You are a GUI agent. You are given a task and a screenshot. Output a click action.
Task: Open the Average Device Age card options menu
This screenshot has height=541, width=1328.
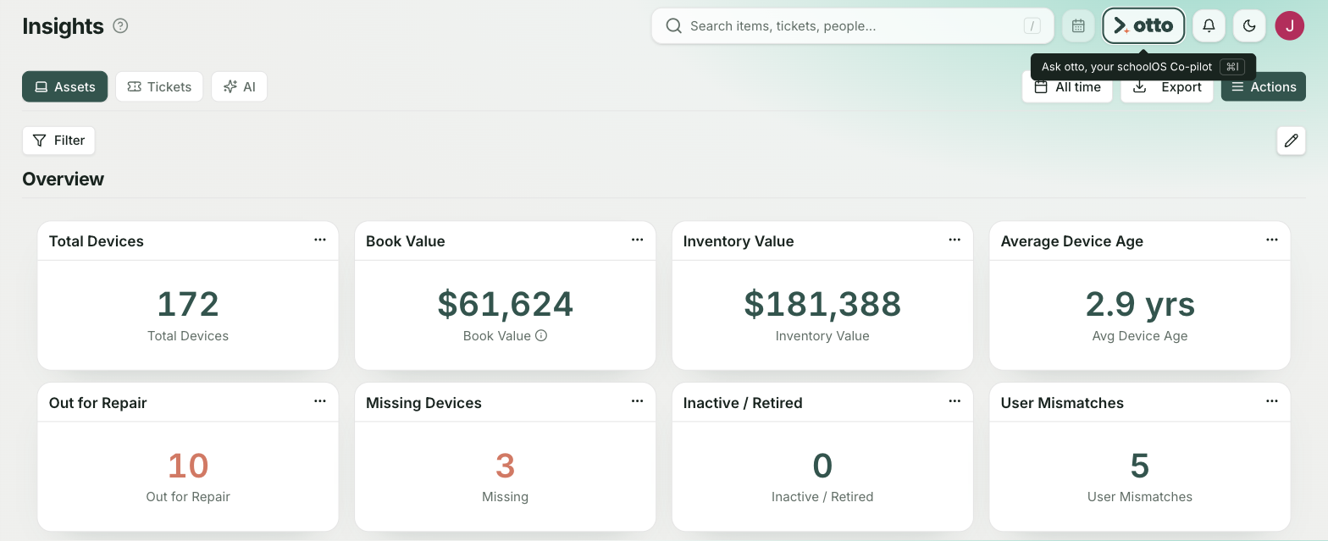[1272, 240]
